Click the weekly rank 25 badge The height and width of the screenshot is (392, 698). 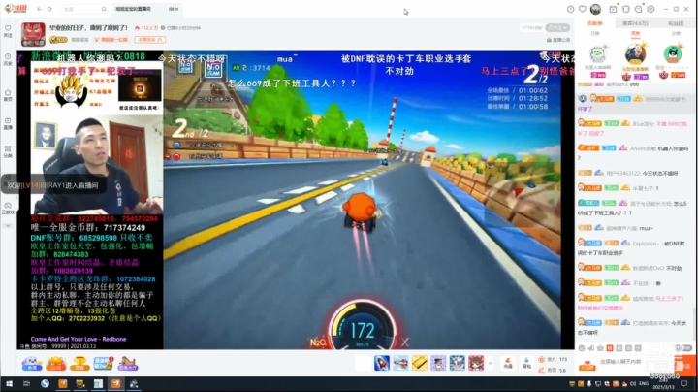click(150, 40)
